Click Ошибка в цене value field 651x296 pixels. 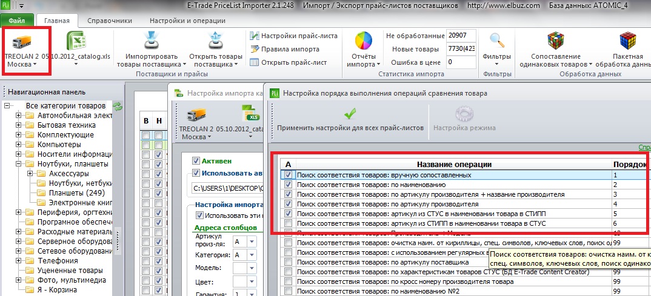pyautogui.click(x=461, y=62)
